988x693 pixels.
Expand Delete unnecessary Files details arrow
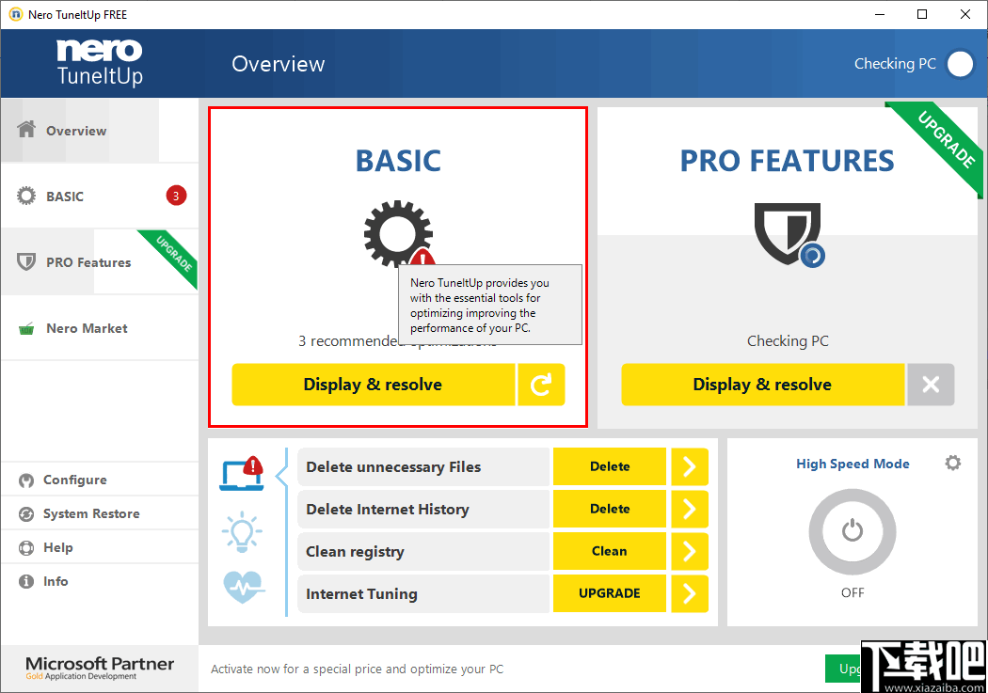coord(690,466)
